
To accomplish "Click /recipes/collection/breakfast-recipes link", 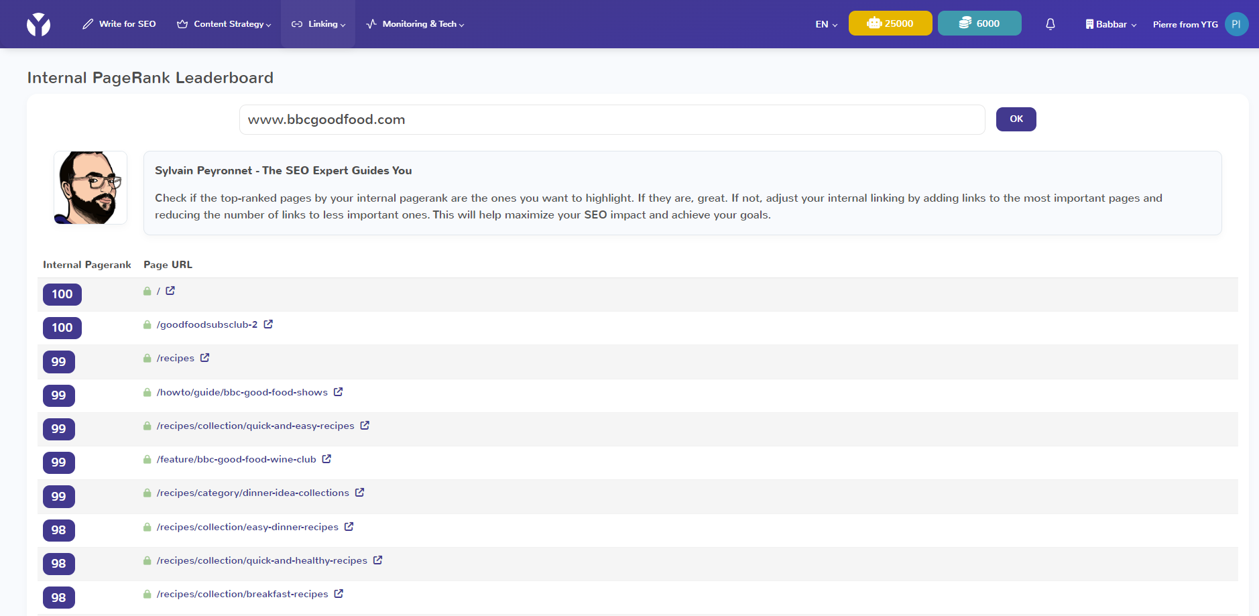I will pos(243,594).
